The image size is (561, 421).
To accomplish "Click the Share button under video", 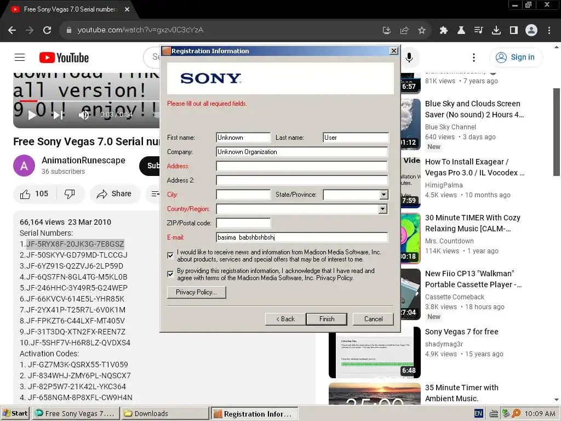I will click(x=115, y=194).
